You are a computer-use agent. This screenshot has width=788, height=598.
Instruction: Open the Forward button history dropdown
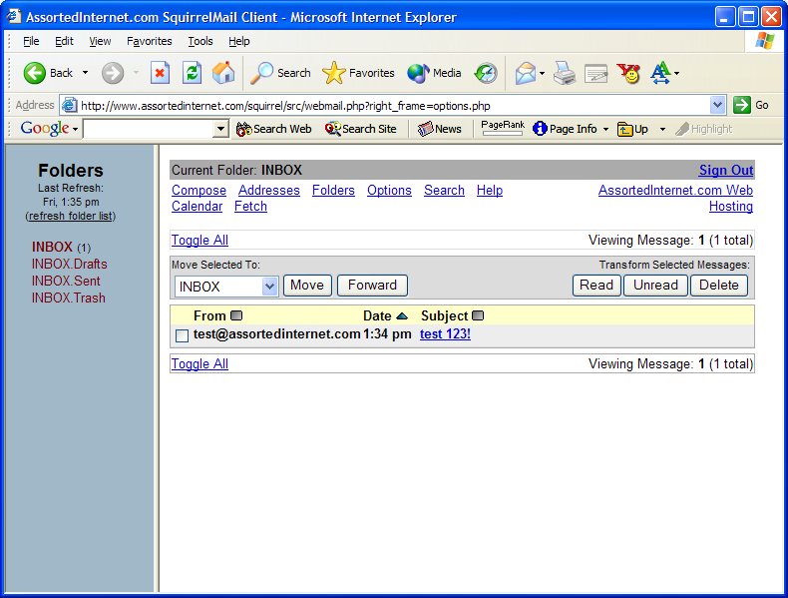click(136, 73)
